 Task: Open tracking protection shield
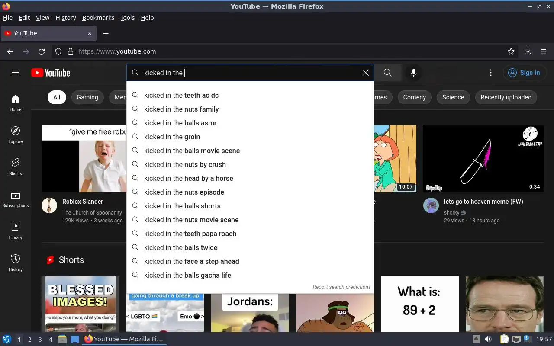(x=58, y=51)
